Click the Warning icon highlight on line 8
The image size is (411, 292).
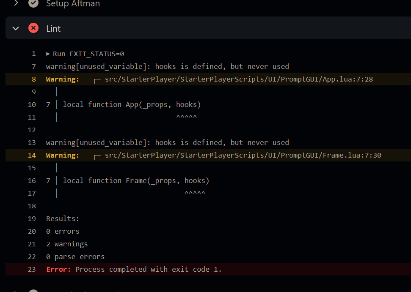pos(63,79)
